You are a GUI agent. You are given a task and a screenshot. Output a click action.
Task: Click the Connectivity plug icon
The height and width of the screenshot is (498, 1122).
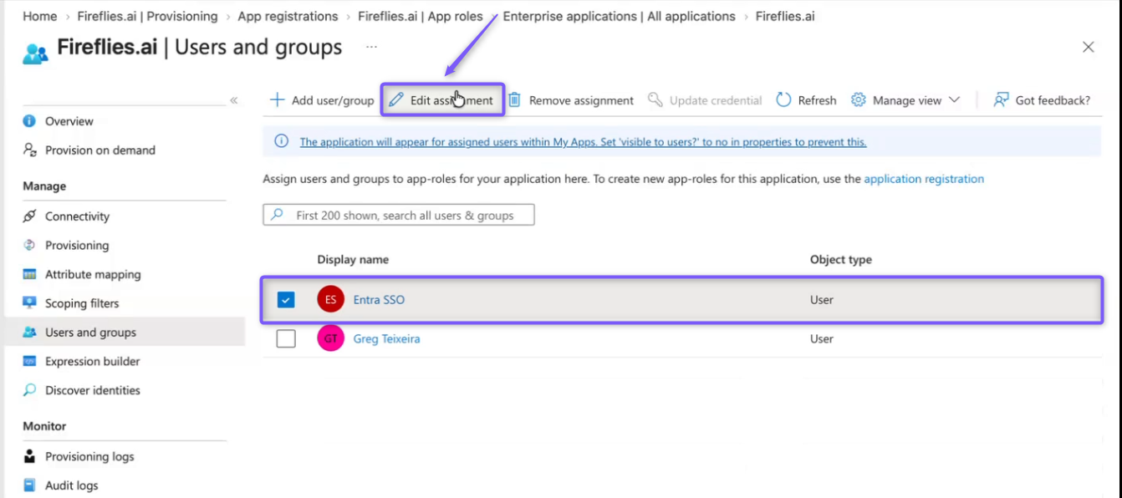pos(29,216)
